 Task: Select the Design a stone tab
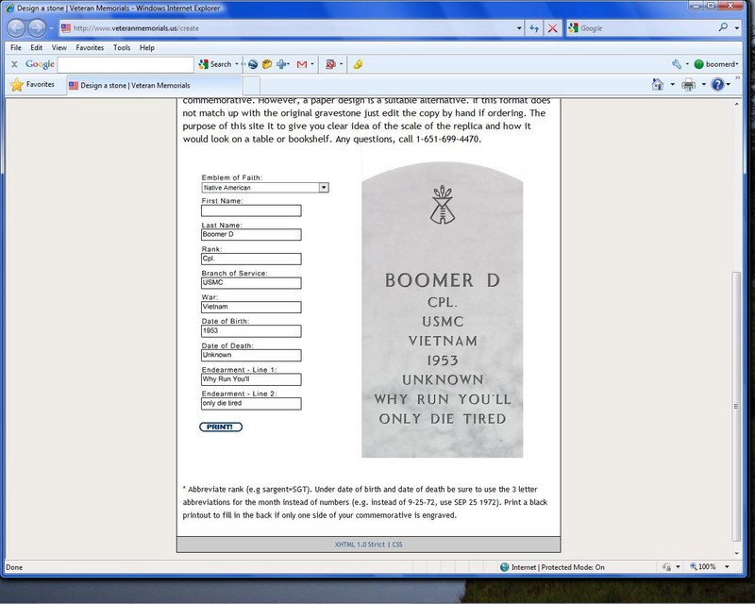(x=154, y=85)
